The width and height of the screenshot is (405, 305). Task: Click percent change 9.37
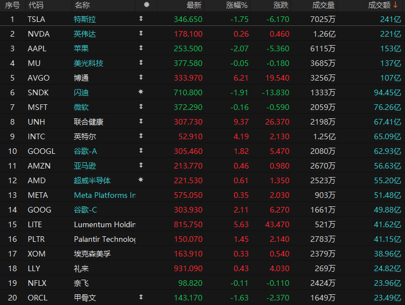(x=241, y=122)
